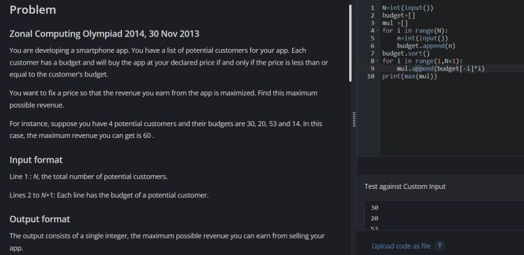Click the Problem heading
Image resolution: width=524 pixels, height=255 pixels.
(33, 10)
